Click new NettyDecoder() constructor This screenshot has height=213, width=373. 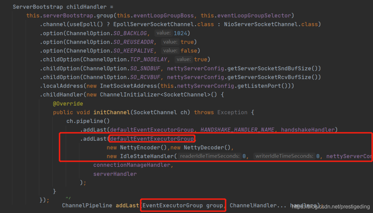coord(201,148)
